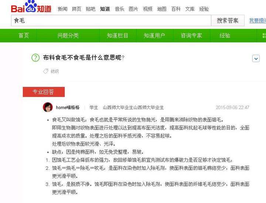Image resolution: width=266 pixels, height=203 pixels.
Task: Go to 百科 from top navigation
Action: 176,9
